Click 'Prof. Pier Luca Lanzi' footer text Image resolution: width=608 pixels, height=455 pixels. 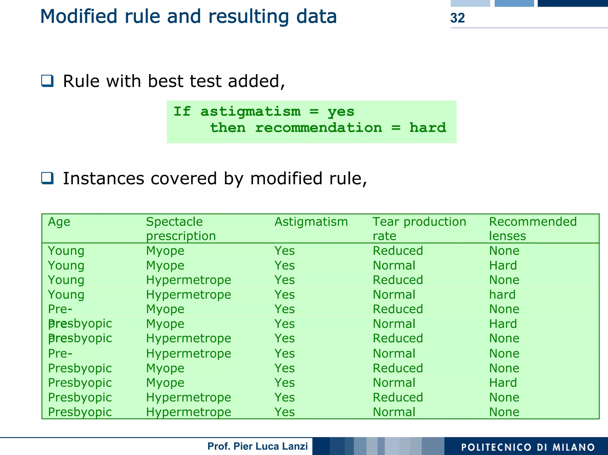click(x=257, y=446)
